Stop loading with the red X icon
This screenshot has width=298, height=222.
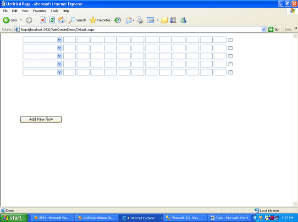tap(43, 20)
